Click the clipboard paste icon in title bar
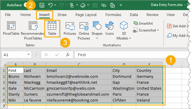The height and width of the screenshot is (109, 192). click(x=112, y=5)
